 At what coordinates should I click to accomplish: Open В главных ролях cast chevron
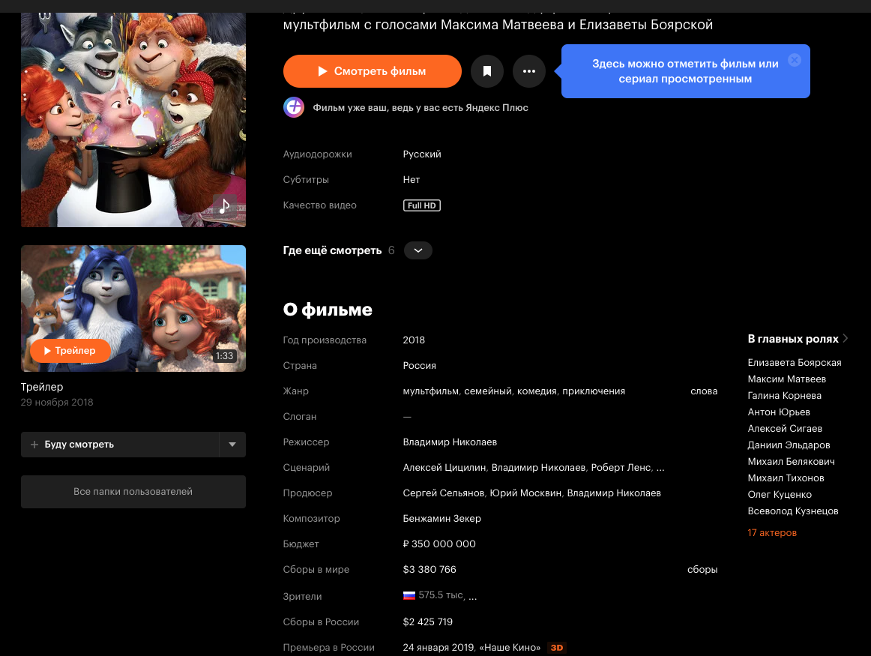click(845, 338)
